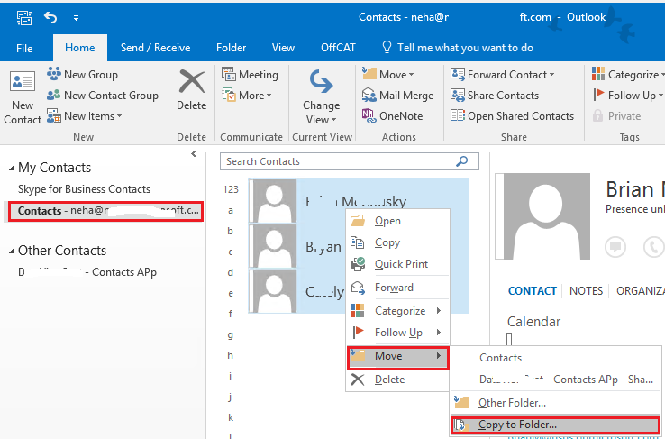Open the OffCAT tab
Image resolution: width=665 pixels, height=439 pixels.
point(338,48)
